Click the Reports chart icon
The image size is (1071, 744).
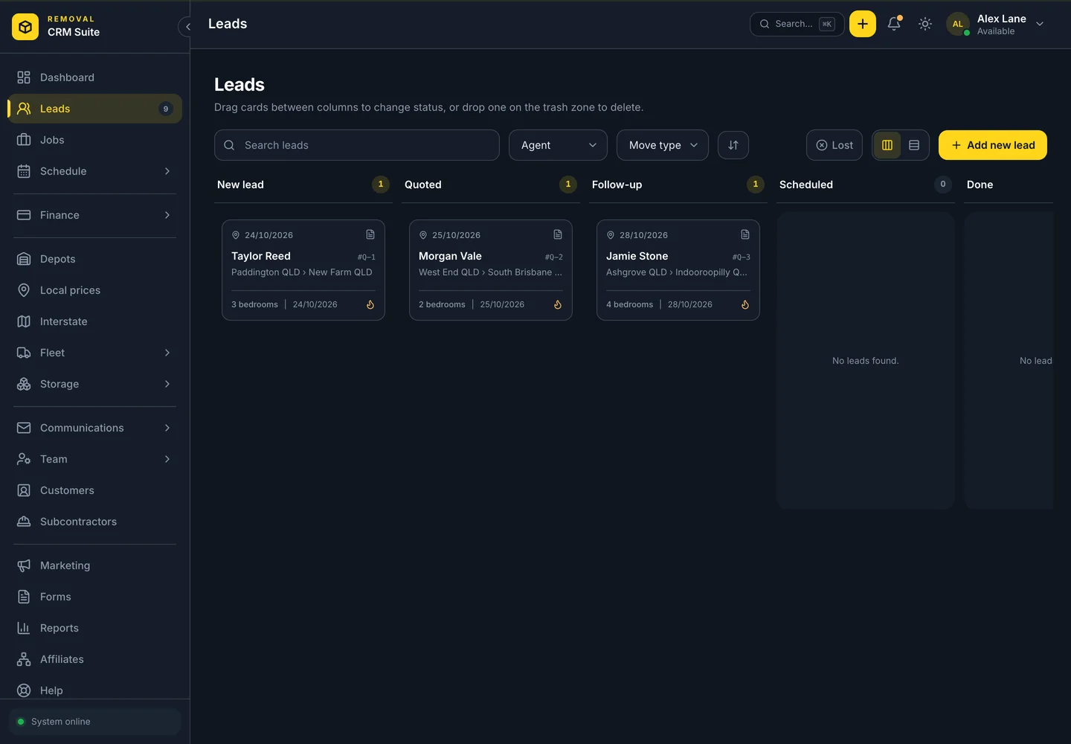coord(24,628)
